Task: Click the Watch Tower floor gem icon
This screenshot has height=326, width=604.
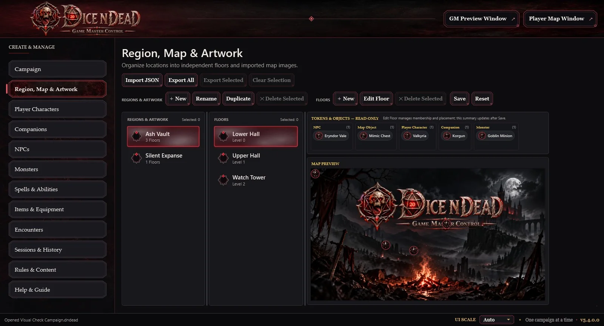Action: (223, 180)
